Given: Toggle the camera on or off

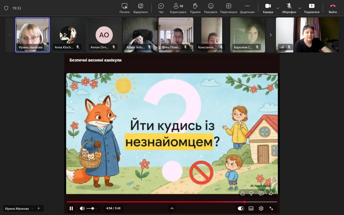Looking at the screenshot, I should point(268,8).
